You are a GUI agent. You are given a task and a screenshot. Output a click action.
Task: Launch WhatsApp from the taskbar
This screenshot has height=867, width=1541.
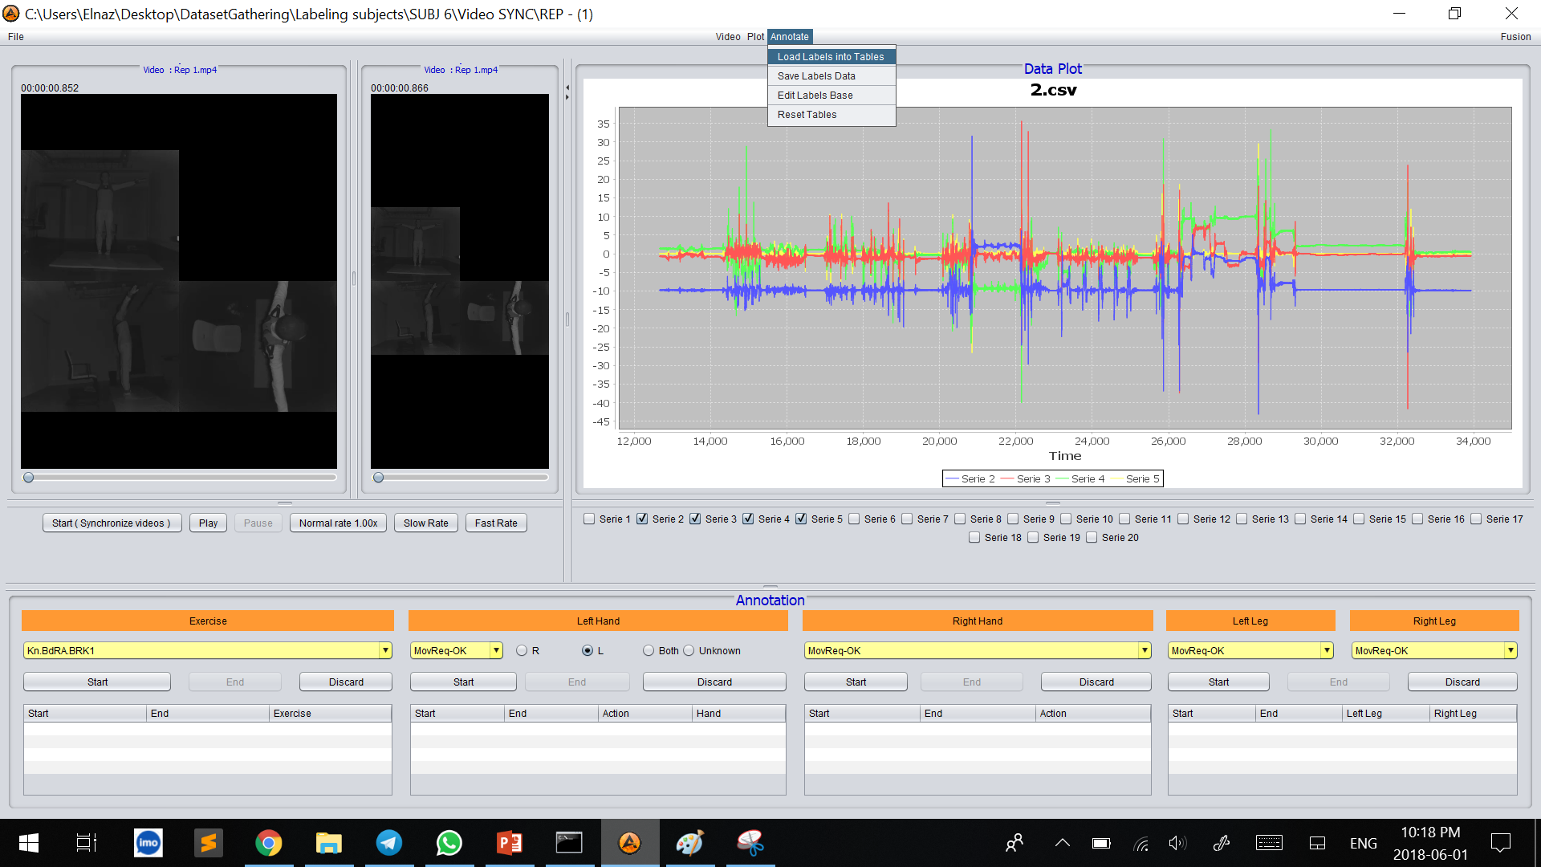pyautogui.click(x=449, y=843)
